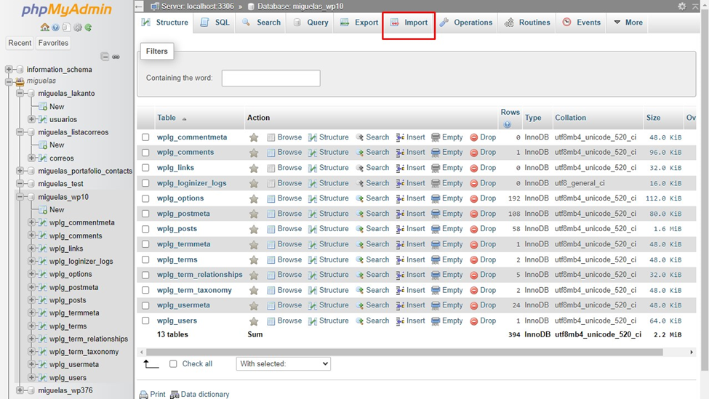Switch to the SQL tab
The height and width of the screenshot is (399, 709).
215,22
